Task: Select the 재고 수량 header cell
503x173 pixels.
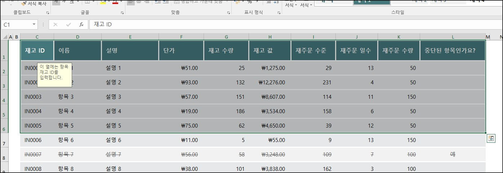Action: click(x=226, y=50)
